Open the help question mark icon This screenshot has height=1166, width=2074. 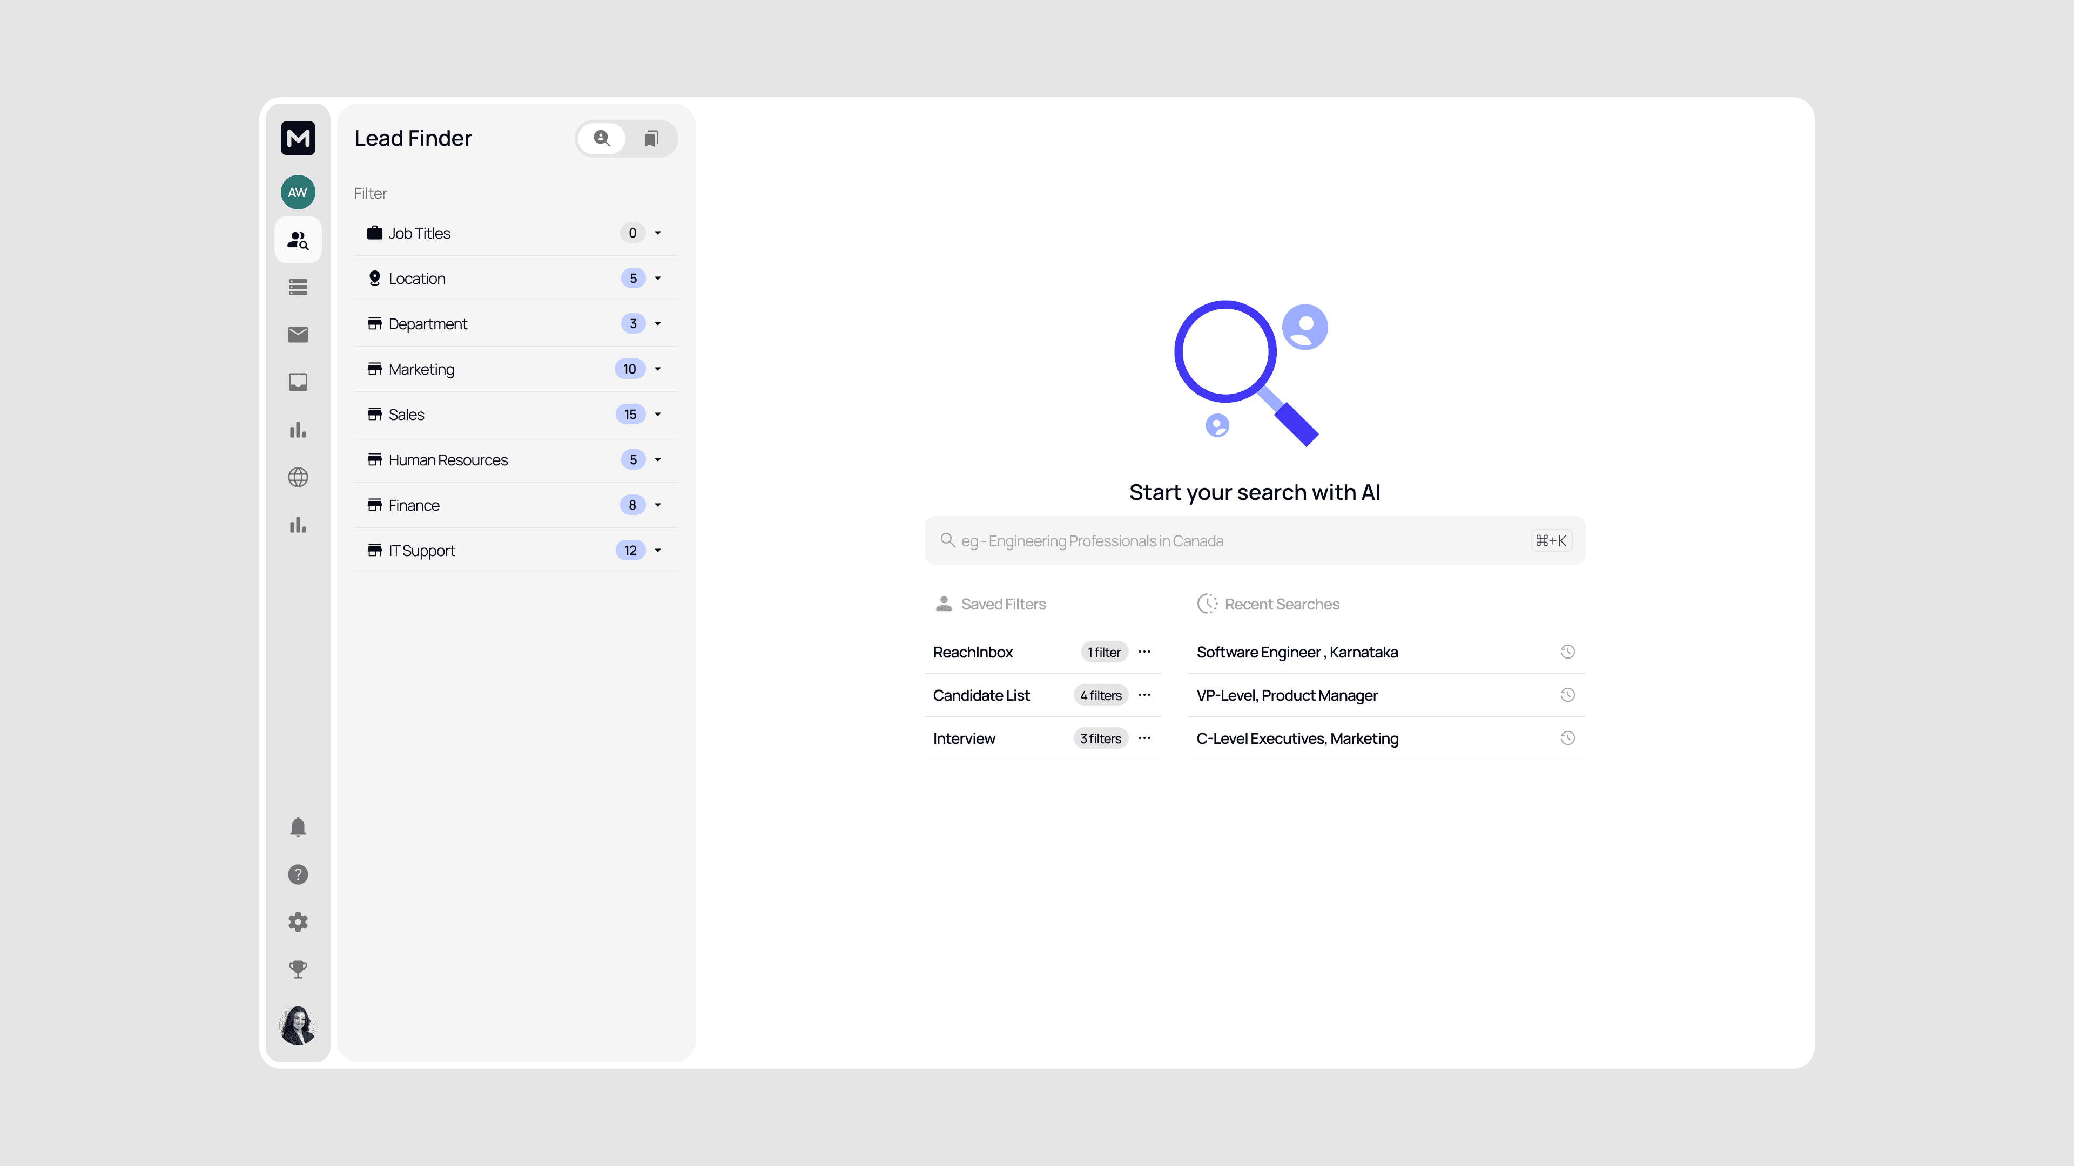(298, 875)
